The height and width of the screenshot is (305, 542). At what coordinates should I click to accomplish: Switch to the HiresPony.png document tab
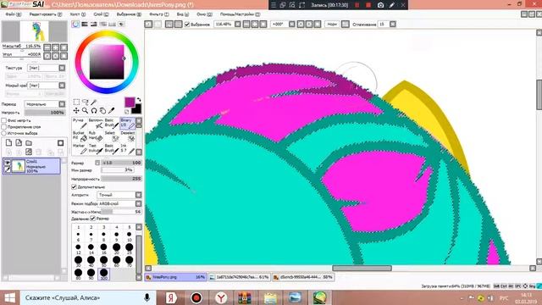click(x=175, y=277)
